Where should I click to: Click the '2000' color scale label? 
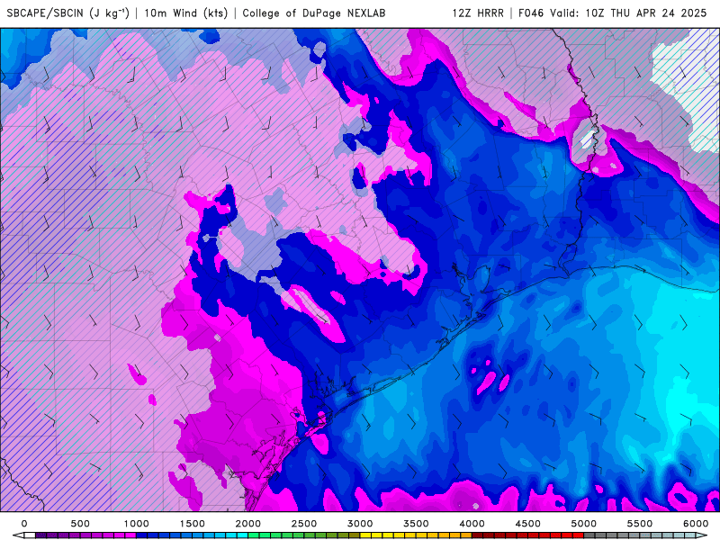tap(248, 524)
